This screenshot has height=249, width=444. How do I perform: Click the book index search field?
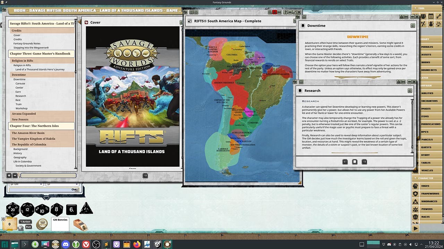48,176
